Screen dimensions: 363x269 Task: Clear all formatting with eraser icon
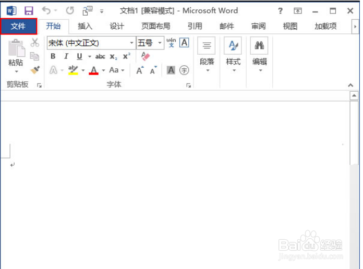146,56
